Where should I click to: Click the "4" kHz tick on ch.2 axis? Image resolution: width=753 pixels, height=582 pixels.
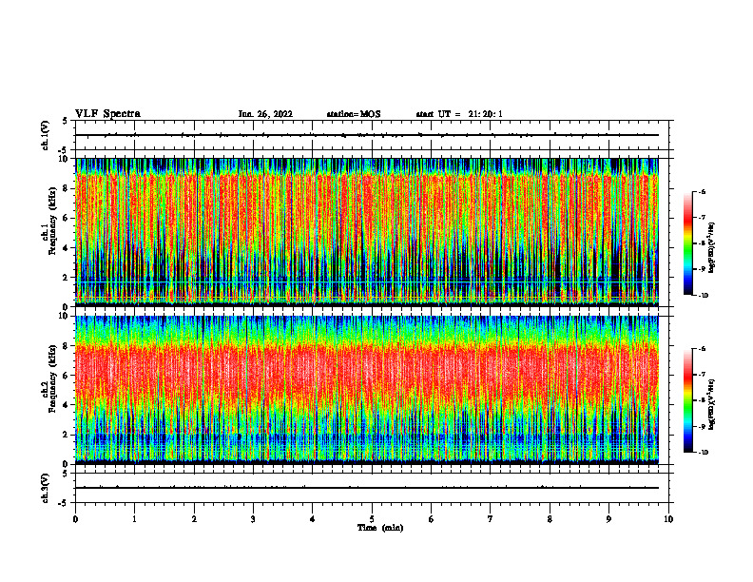point(66,405)
